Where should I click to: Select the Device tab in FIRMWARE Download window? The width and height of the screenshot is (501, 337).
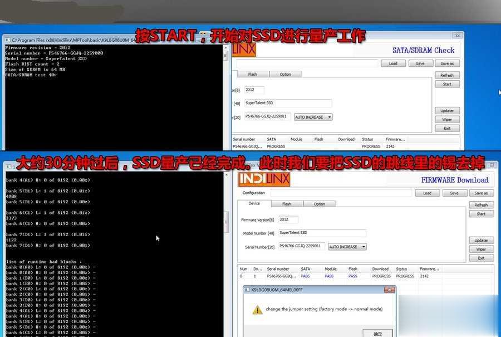pos(254,203)
